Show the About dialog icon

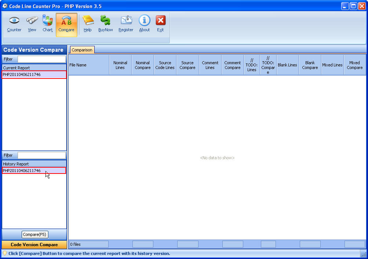(x=144, y=23)
